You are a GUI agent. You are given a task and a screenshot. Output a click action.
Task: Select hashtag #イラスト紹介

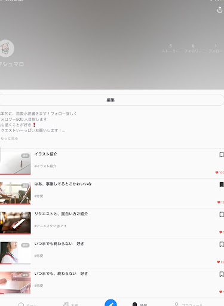pyautogui.click(x=45, y=166)
